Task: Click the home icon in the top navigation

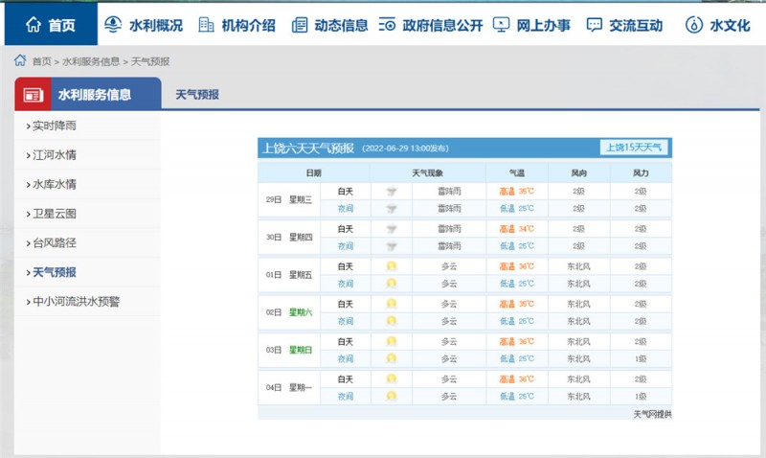Action: 34,25
